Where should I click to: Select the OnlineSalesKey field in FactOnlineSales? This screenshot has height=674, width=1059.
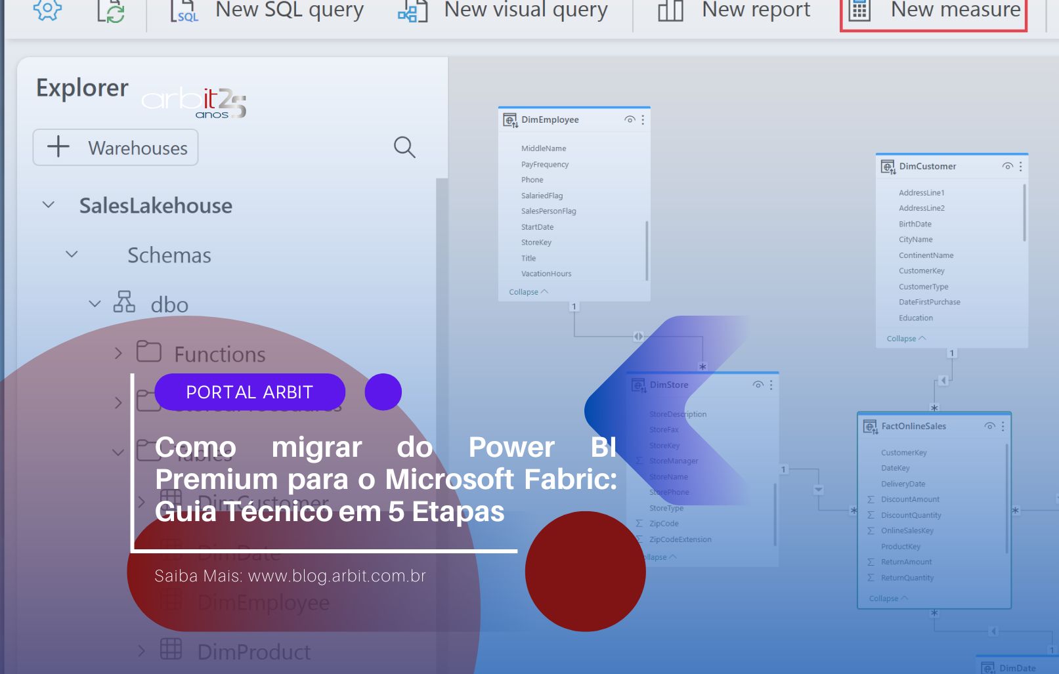[907, 530]
